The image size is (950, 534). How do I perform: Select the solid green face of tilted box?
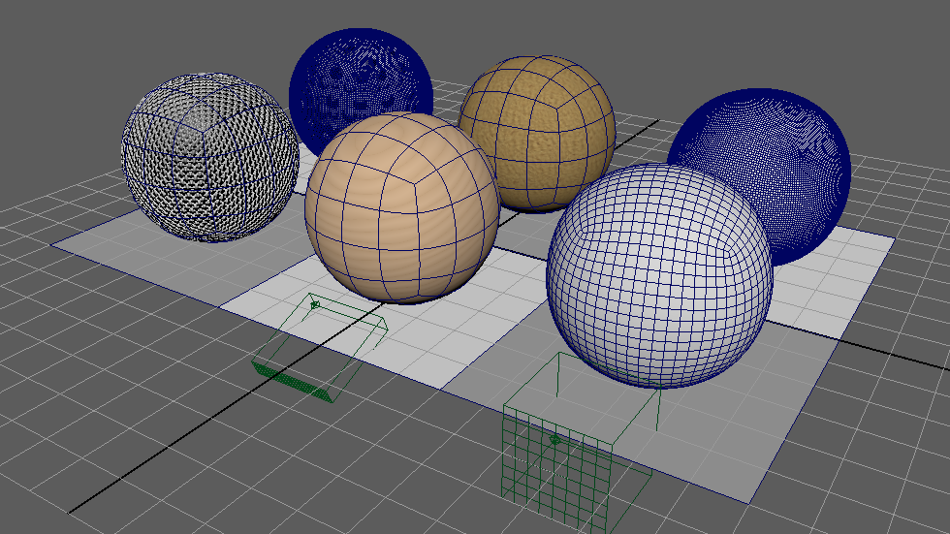tap(291, 381)
